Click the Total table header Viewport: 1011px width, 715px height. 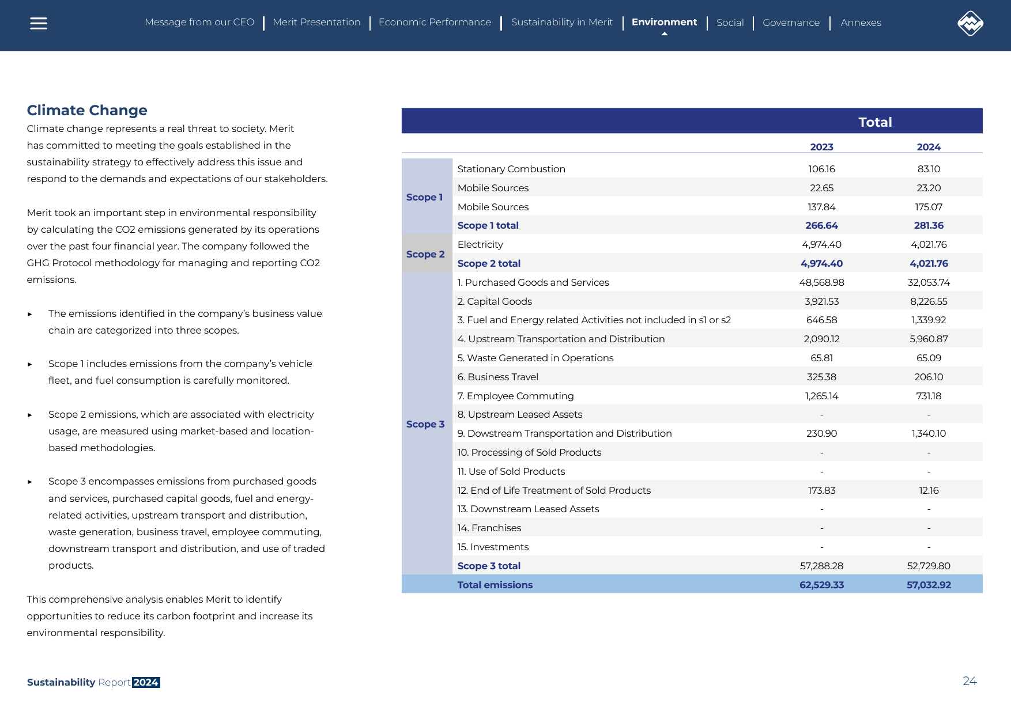[x=875, y=122]
